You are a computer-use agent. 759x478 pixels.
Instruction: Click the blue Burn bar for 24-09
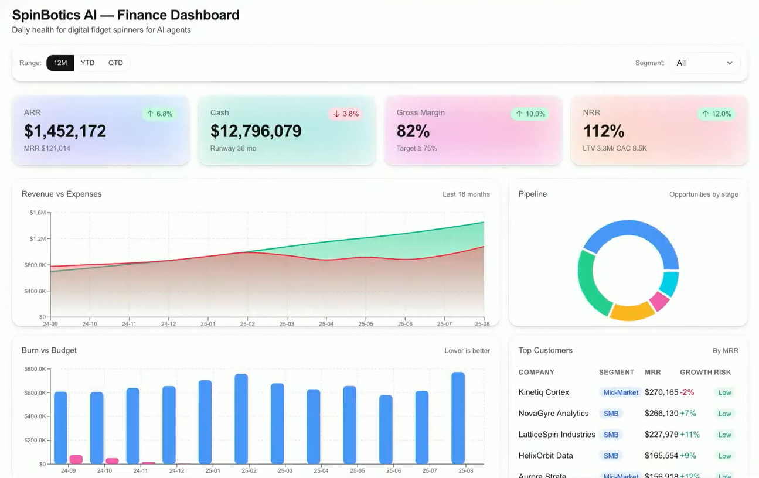[60, 428]
